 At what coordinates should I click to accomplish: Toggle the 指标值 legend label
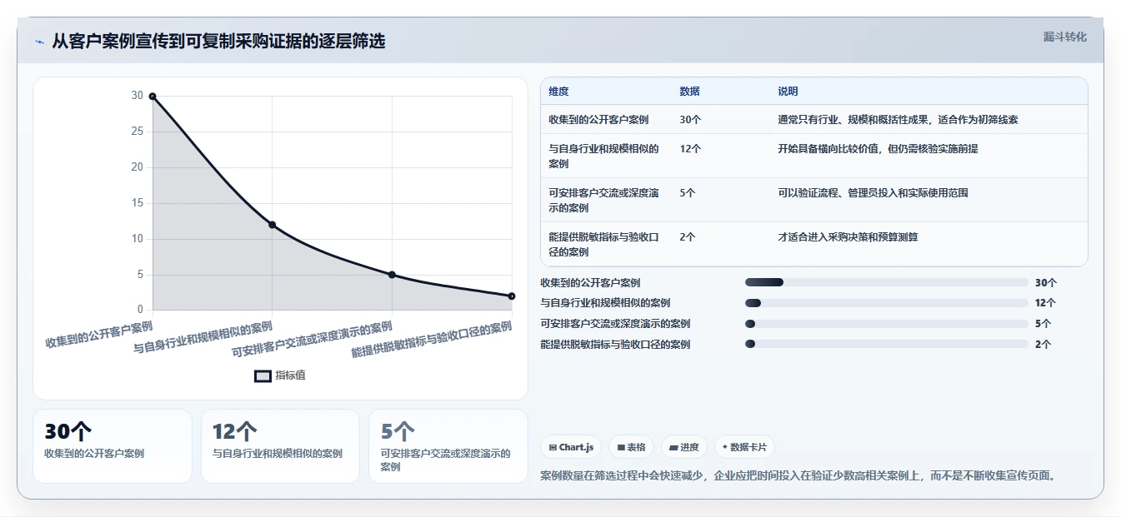290,375
